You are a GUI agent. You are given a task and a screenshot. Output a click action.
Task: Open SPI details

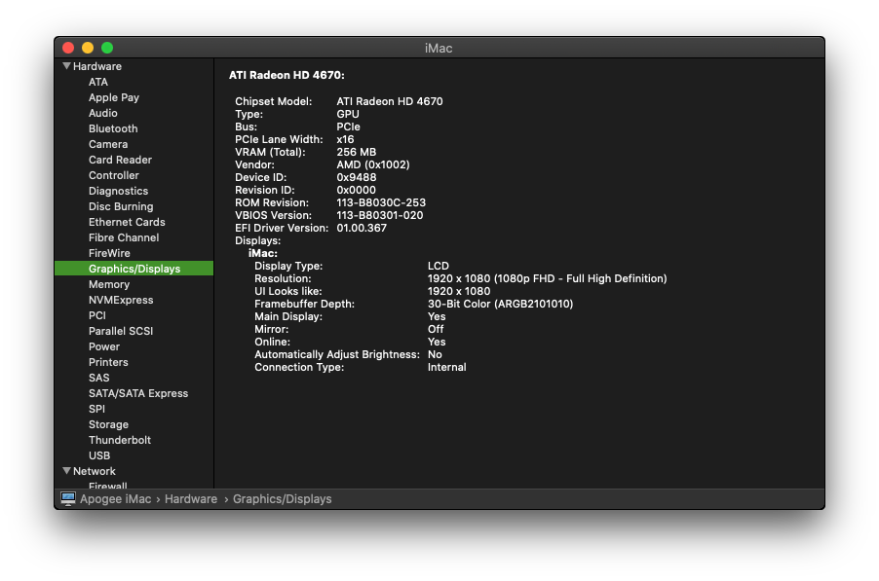click(x=96, y=409)
